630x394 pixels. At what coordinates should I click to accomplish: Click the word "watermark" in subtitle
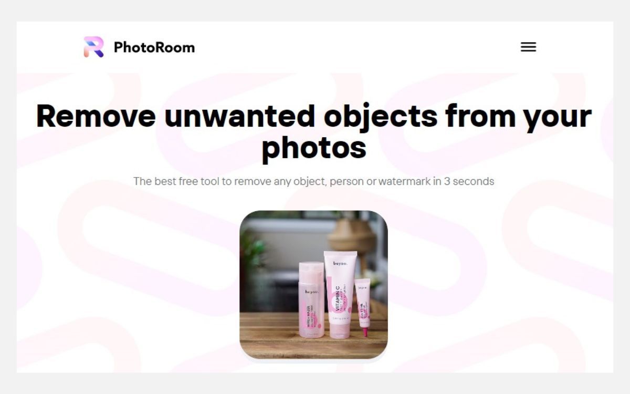pos(405,181)
